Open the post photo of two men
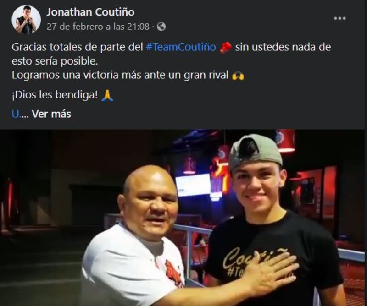 click(183, 218)
